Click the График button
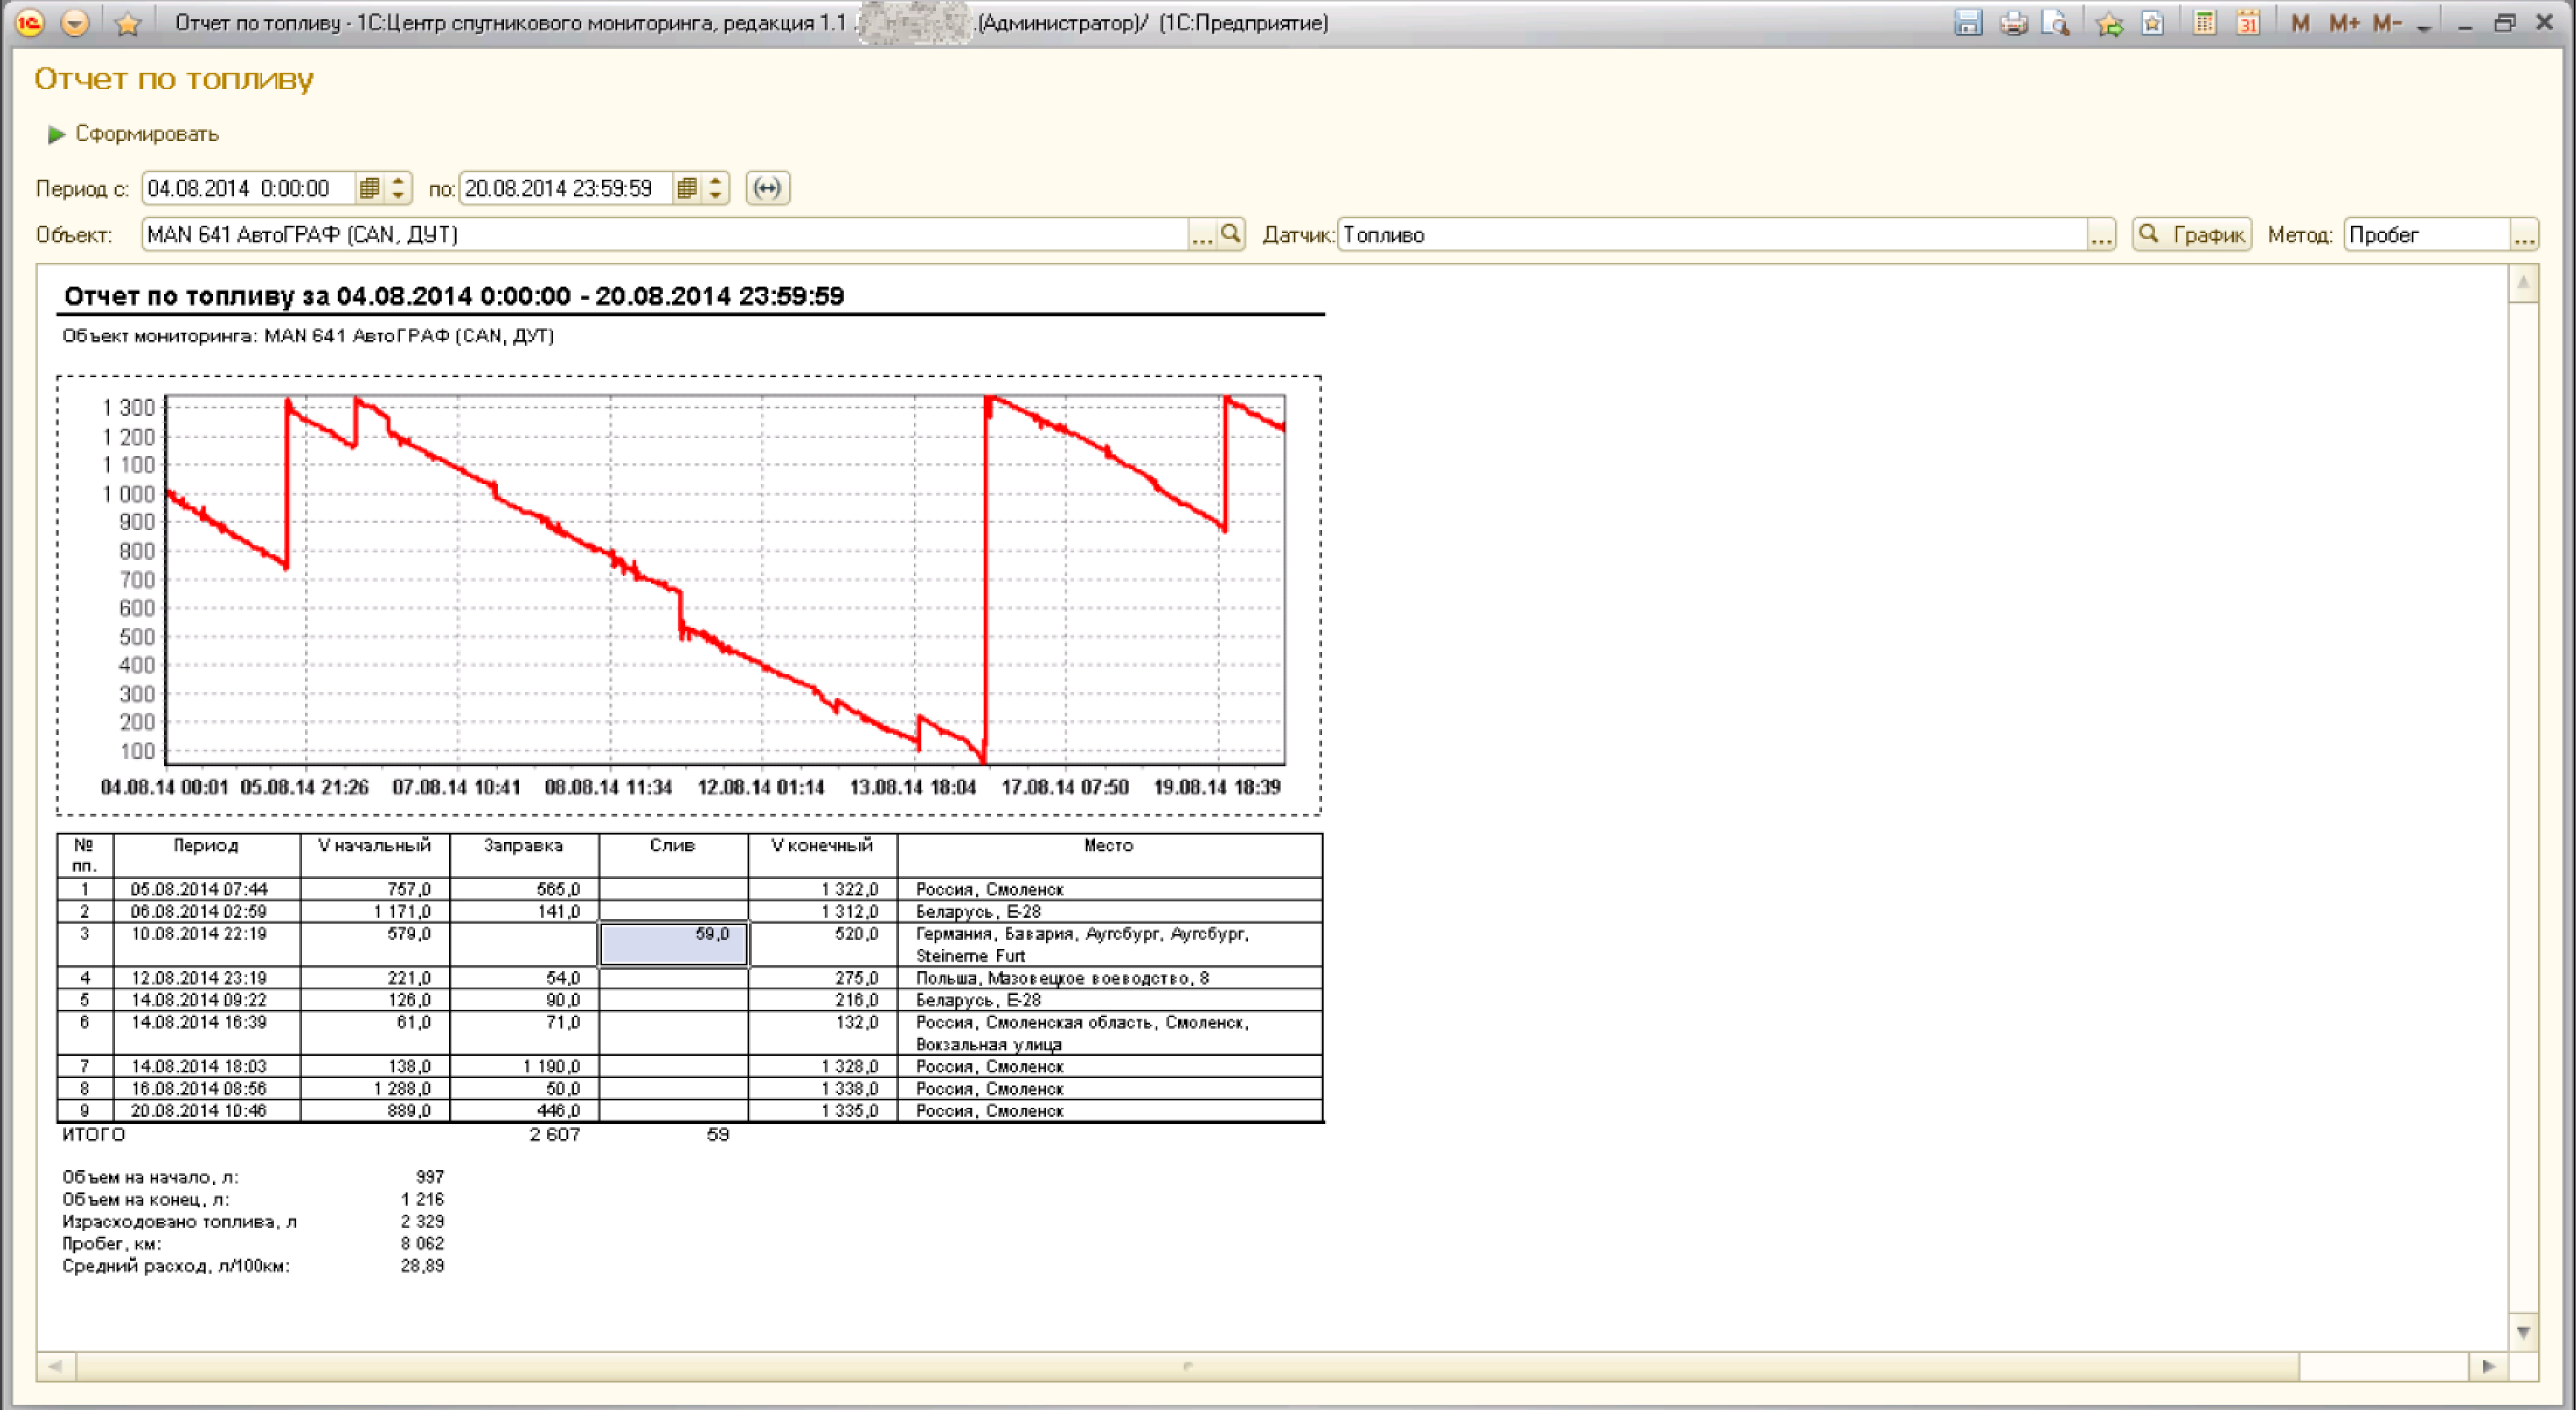Screen dimensions: 2576x1410 click(x=2191, y=235)
